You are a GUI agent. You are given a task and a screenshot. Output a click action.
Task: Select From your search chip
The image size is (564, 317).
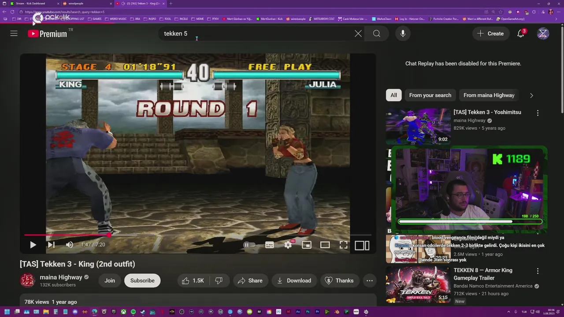click(x=430, y=95)
